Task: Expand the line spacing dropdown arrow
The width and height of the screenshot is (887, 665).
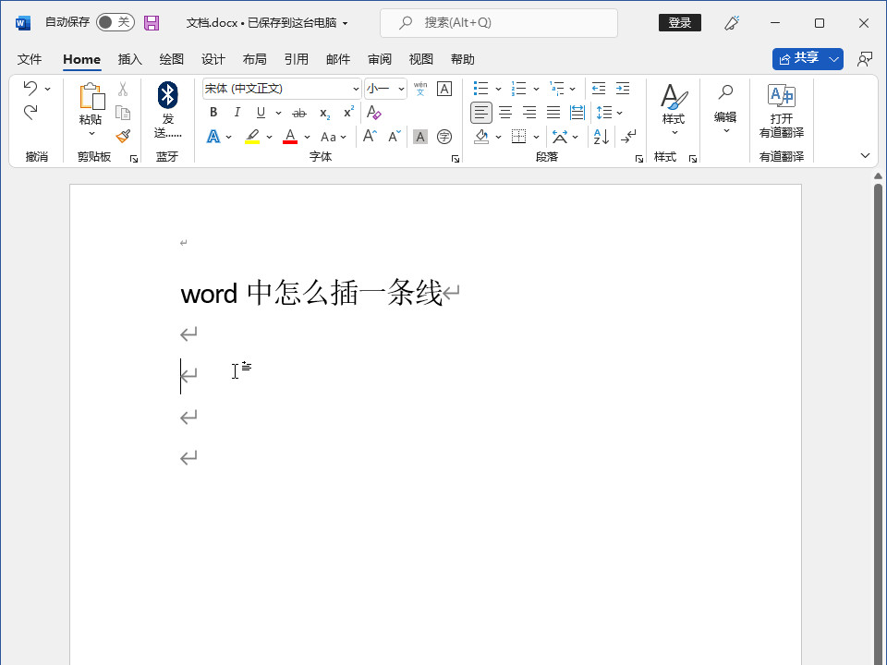Action: pos(619,113)
